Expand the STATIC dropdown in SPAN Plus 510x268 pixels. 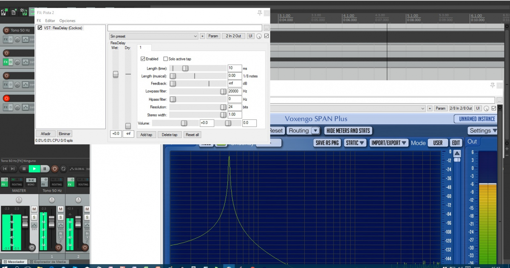point(355,143)
